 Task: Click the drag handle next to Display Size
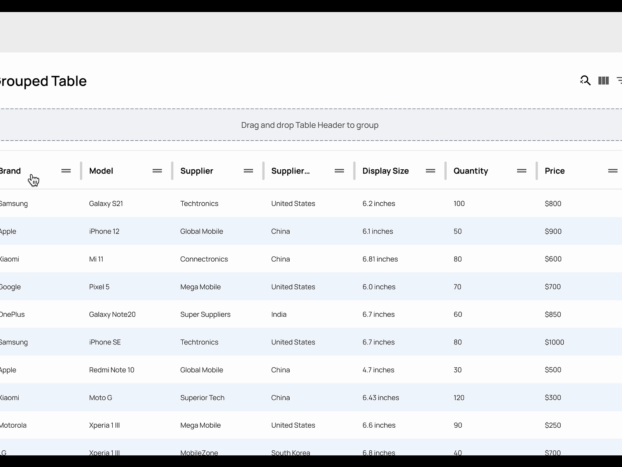click(x=430, y=170)
